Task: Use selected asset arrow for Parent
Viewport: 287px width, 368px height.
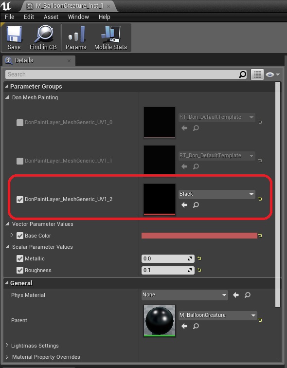Action: click(184, 326)
